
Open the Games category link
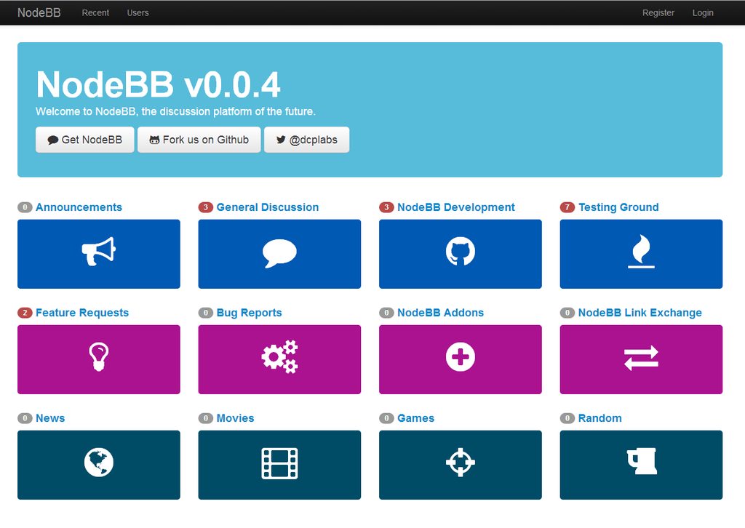coord(415,418)
